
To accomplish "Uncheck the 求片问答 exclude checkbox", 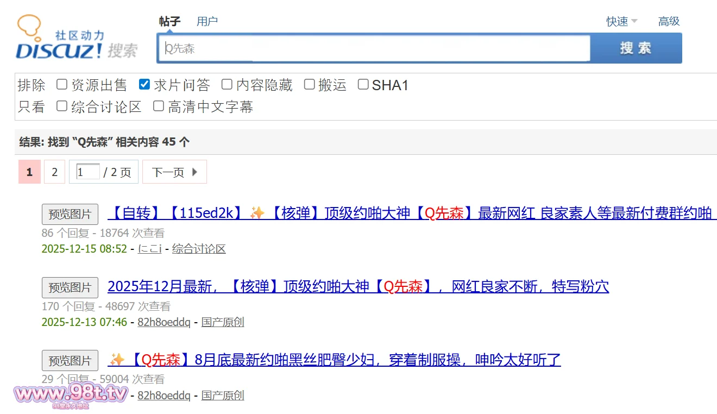I will click(144, 84).
